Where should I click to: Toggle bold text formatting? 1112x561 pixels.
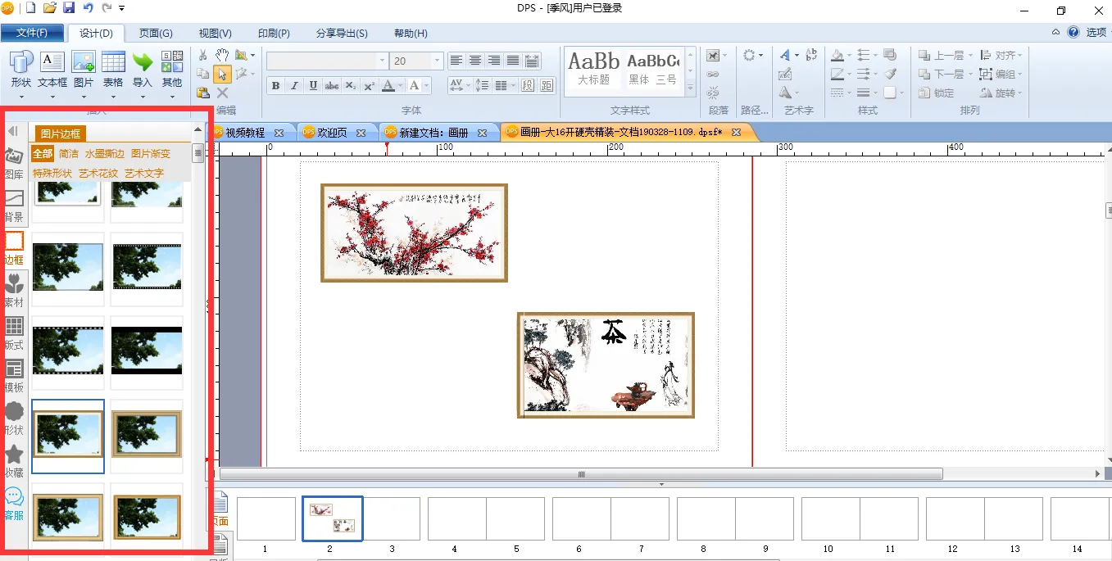[x=275, y=86]
